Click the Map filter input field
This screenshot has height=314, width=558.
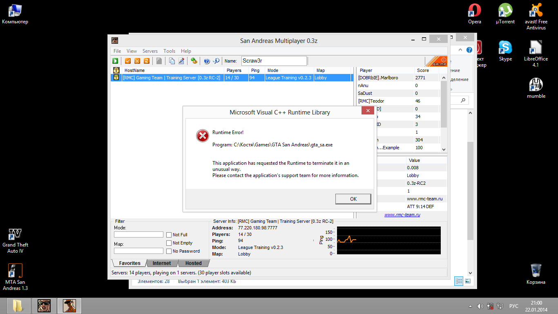pyautogui.click(x=138, y=251)
